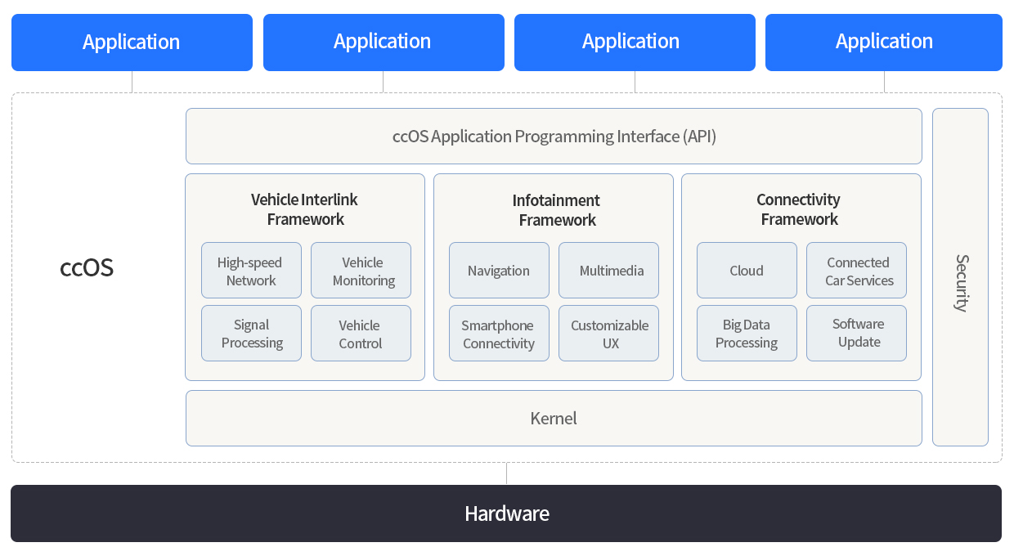Select the Kernel layer bar
The width and height of the screenshot is (1014, 556).
point(554,418)
